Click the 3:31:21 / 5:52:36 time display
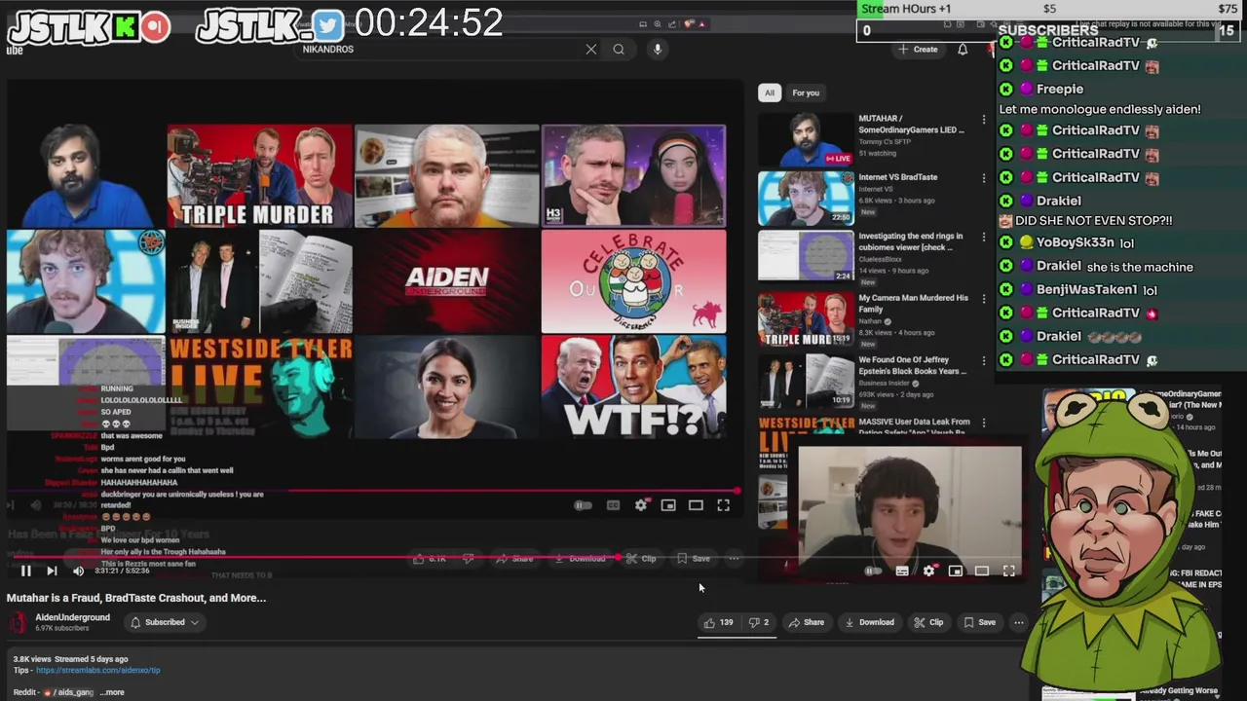 pos(122,571)
